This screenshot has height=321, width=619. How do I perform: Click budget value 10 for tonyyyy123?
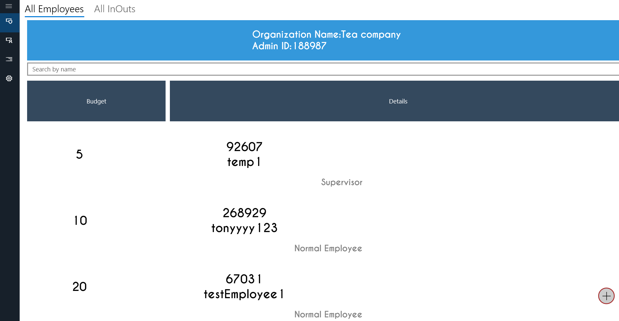pos(80,221)
